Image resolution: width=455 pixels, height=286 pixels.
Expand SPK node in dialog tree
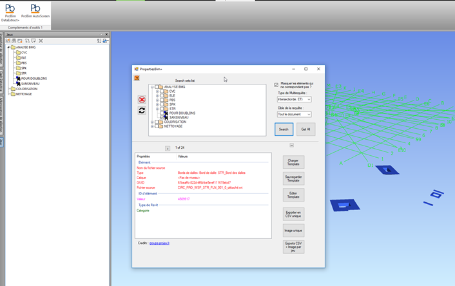(x=157, y=104)
